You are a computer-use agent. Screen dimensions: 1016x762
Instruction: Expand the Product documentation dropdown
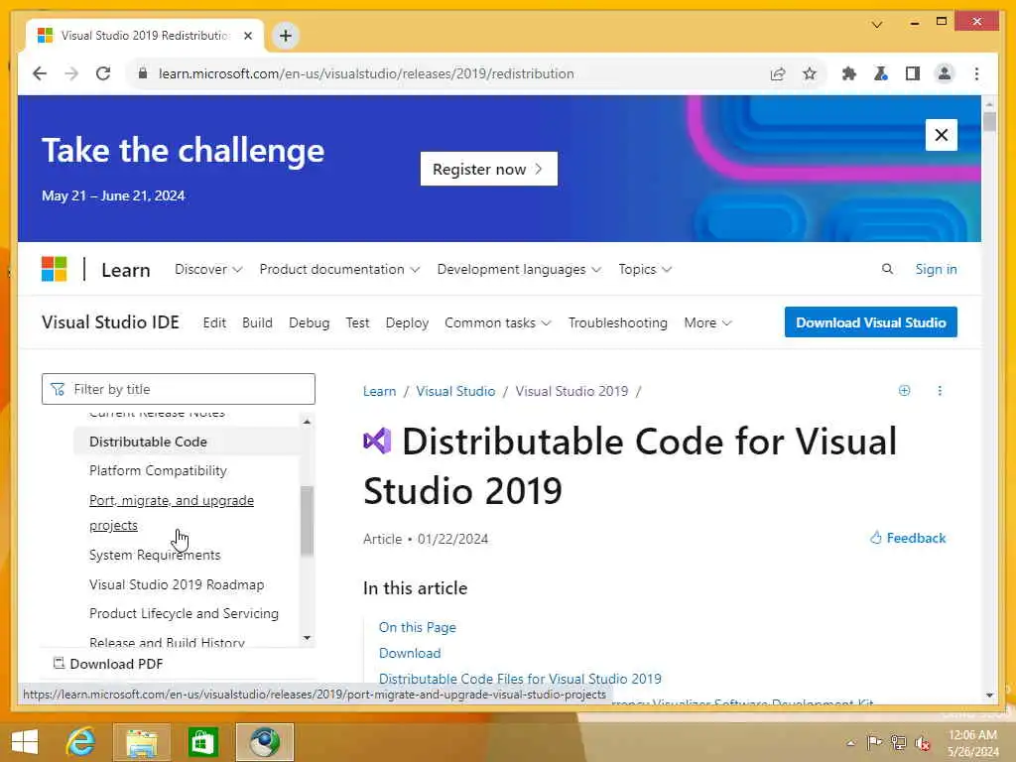click(x=339, y=269)
